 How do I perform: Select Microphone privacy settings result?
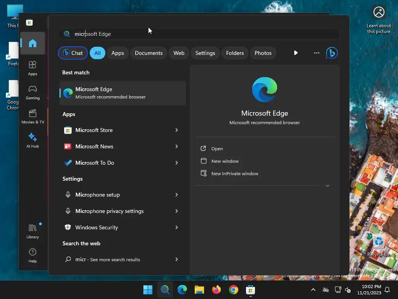[122, 211]
